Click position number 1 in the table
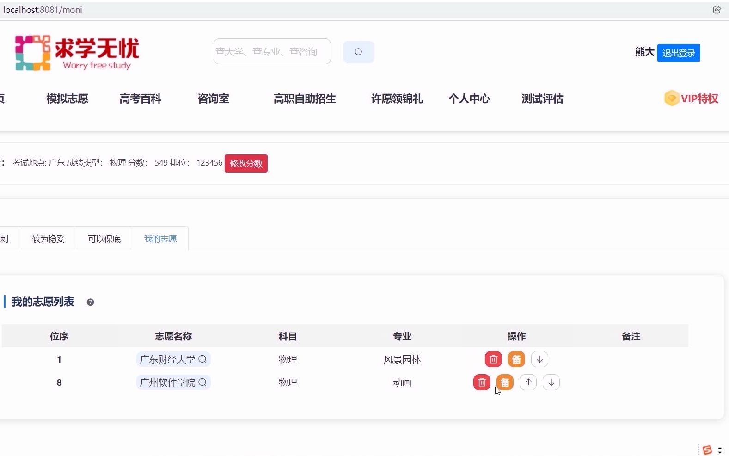Screen dimensions: 729x456 click(59, 359)
